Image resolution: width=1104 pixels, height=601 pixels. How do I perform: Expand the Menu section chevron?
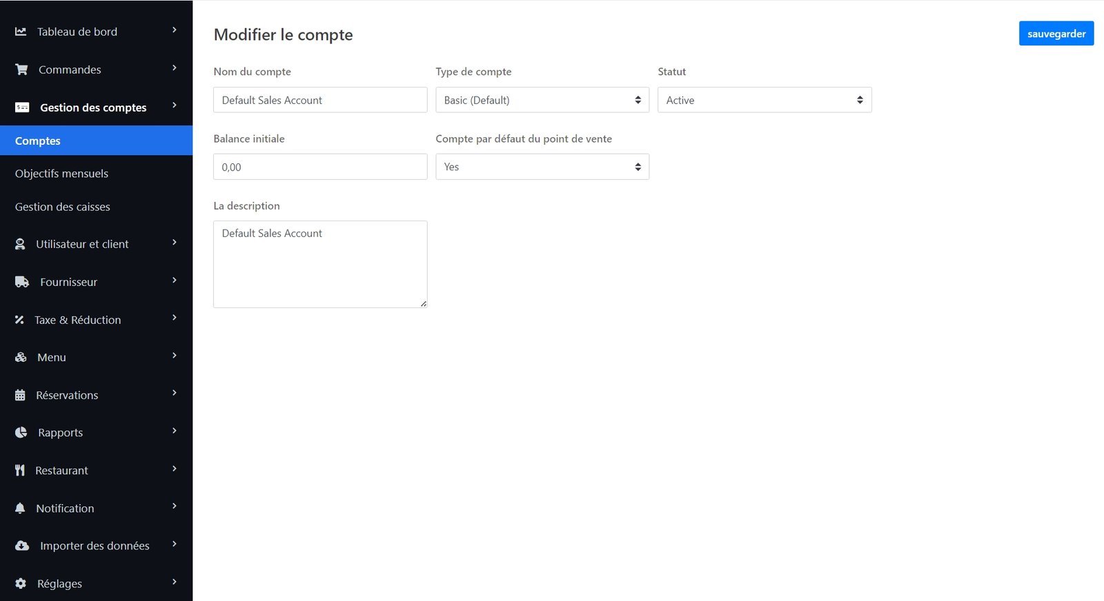[175, 356]
